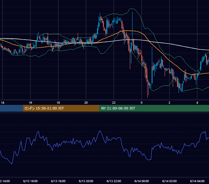209x184 pixels.
Task: Click the 6/14 02:00 time label
Action: [x=169, y=181]
